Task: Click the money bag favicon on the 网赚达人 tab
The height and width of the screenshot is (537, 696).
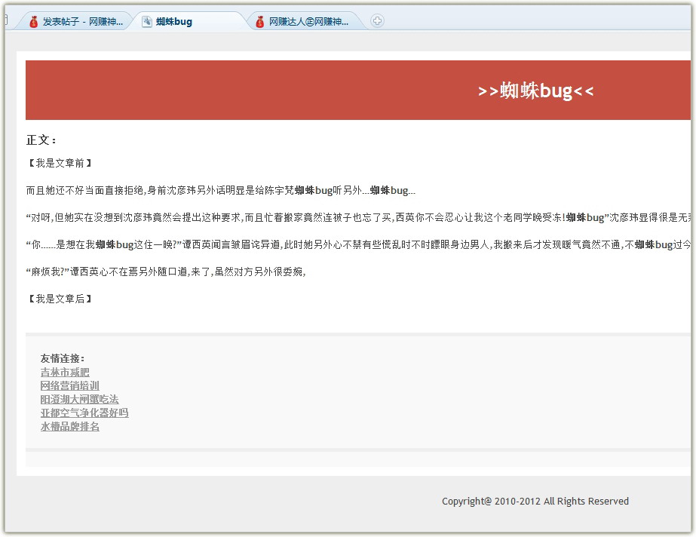Action: 260,22
